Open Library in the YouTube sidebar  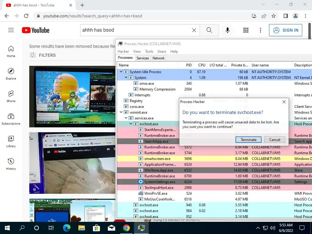click(x=11, y=141)
